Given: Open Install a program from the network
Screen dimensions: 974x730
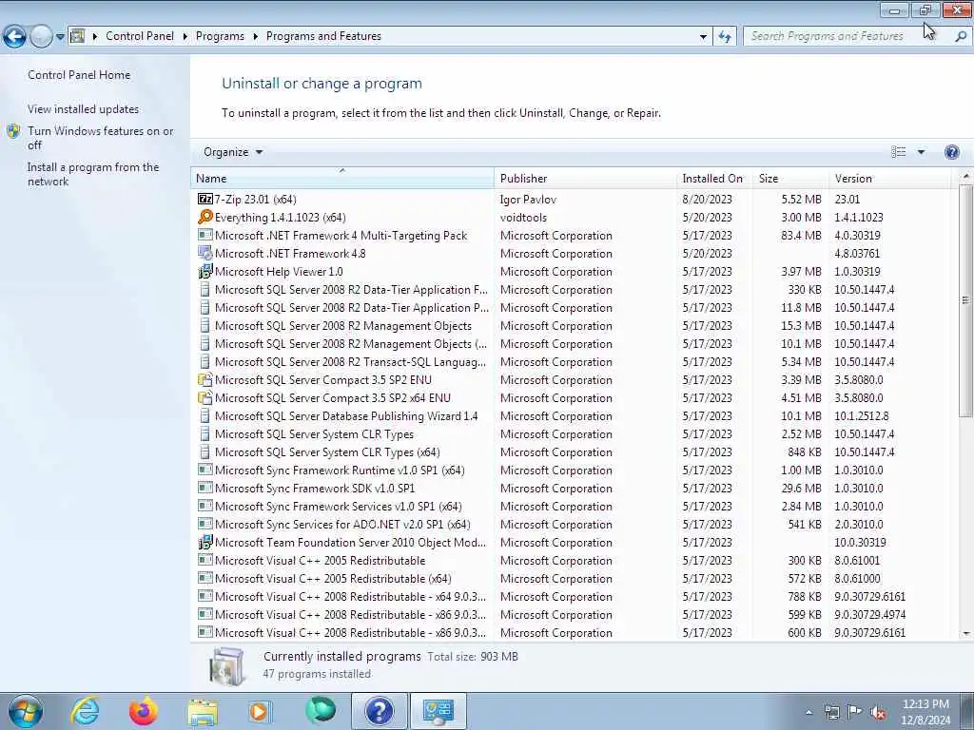Looking at the screenshot, I should click(93, 175).
